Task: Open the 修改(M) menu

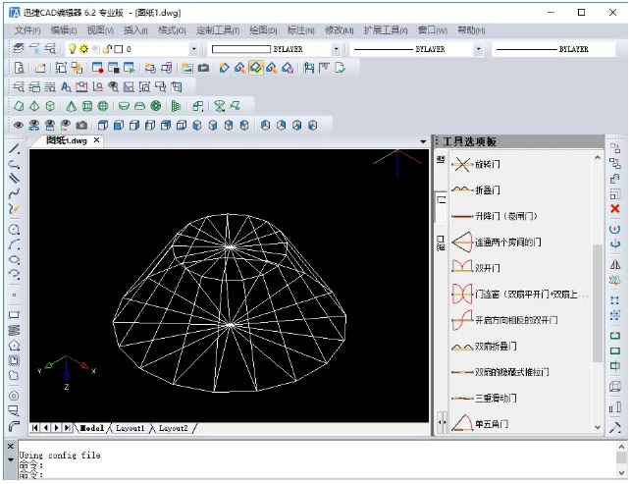Action: click(x=340, y=30)
